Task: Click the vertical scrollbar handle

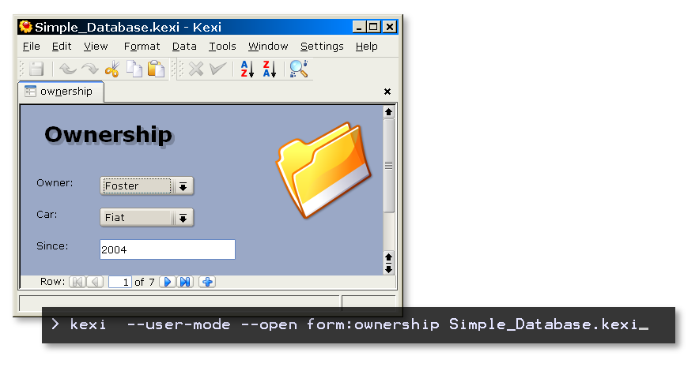Action: (x=388, y=165)
